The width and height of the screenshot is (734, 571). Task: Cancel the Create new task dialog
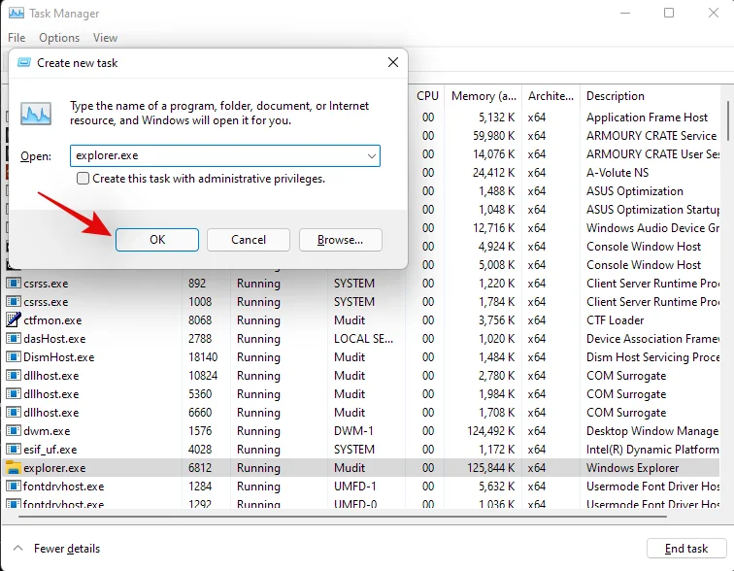click(249, 240)
